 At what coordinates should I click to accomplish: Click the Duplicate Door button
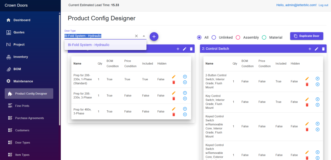(306, 36)
